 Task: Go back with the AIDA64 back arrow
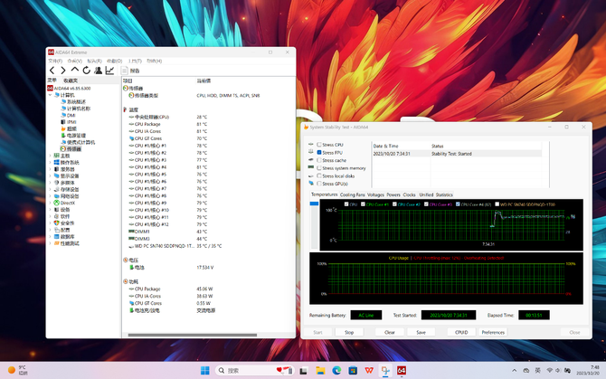[x=52, y=71]
